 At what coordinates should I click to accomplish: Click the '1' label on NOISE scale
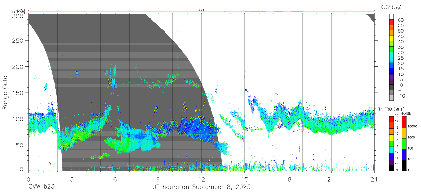[409, 170]
